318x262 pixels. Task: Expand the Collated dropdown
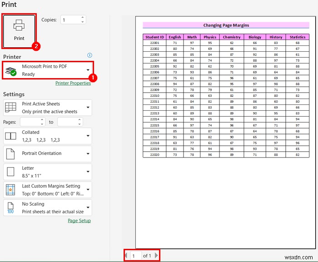pyautogui.click(x=48, y=136)
